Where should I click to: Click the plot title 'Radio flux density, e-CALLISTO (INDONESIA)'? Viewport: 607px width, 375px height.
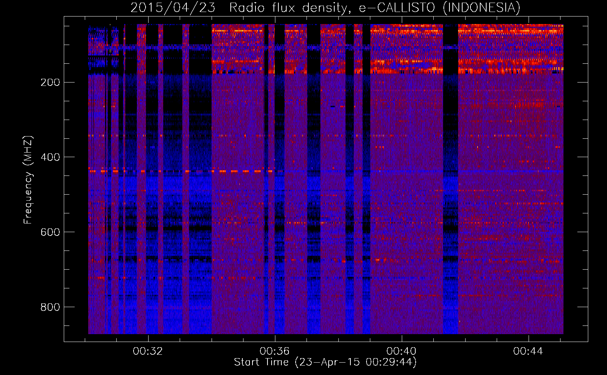click(374, 7)
